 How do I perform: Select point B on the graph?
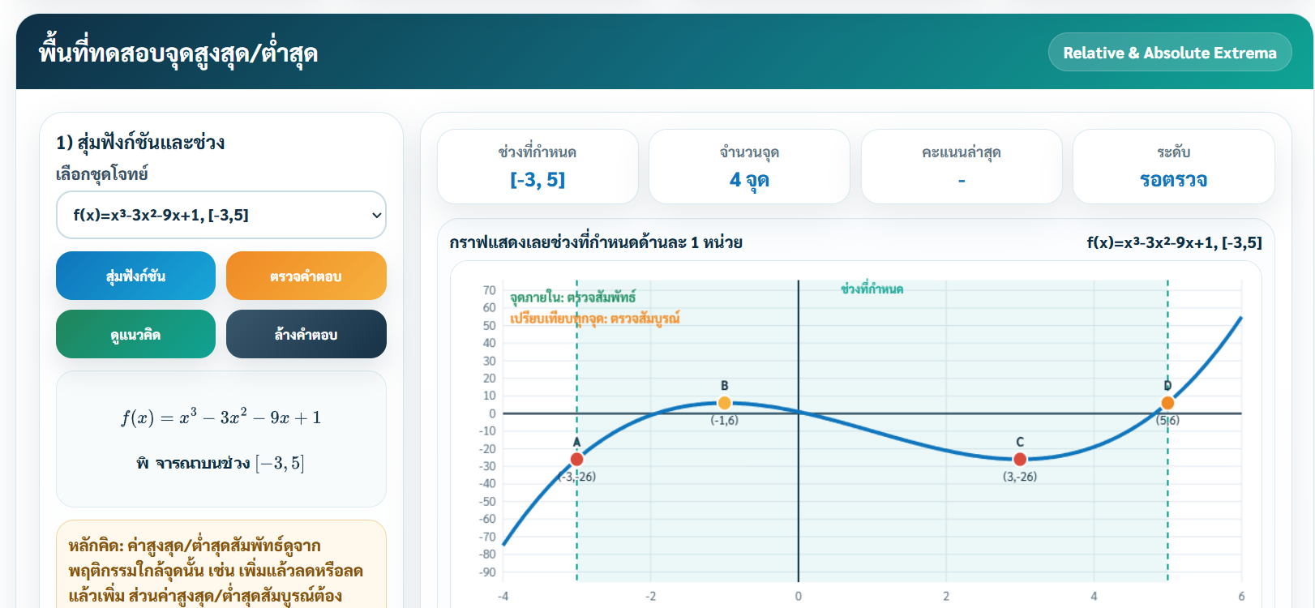[x=725, y=403]
